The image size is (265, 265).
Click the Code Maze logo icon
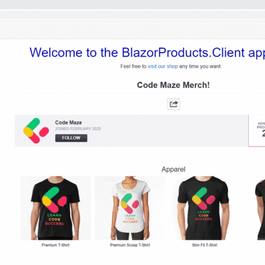36,131
